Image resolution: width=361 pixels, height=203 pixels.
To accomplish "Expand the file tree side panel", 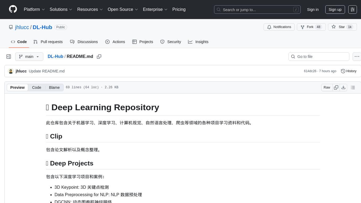I will (x=9, y=57).
